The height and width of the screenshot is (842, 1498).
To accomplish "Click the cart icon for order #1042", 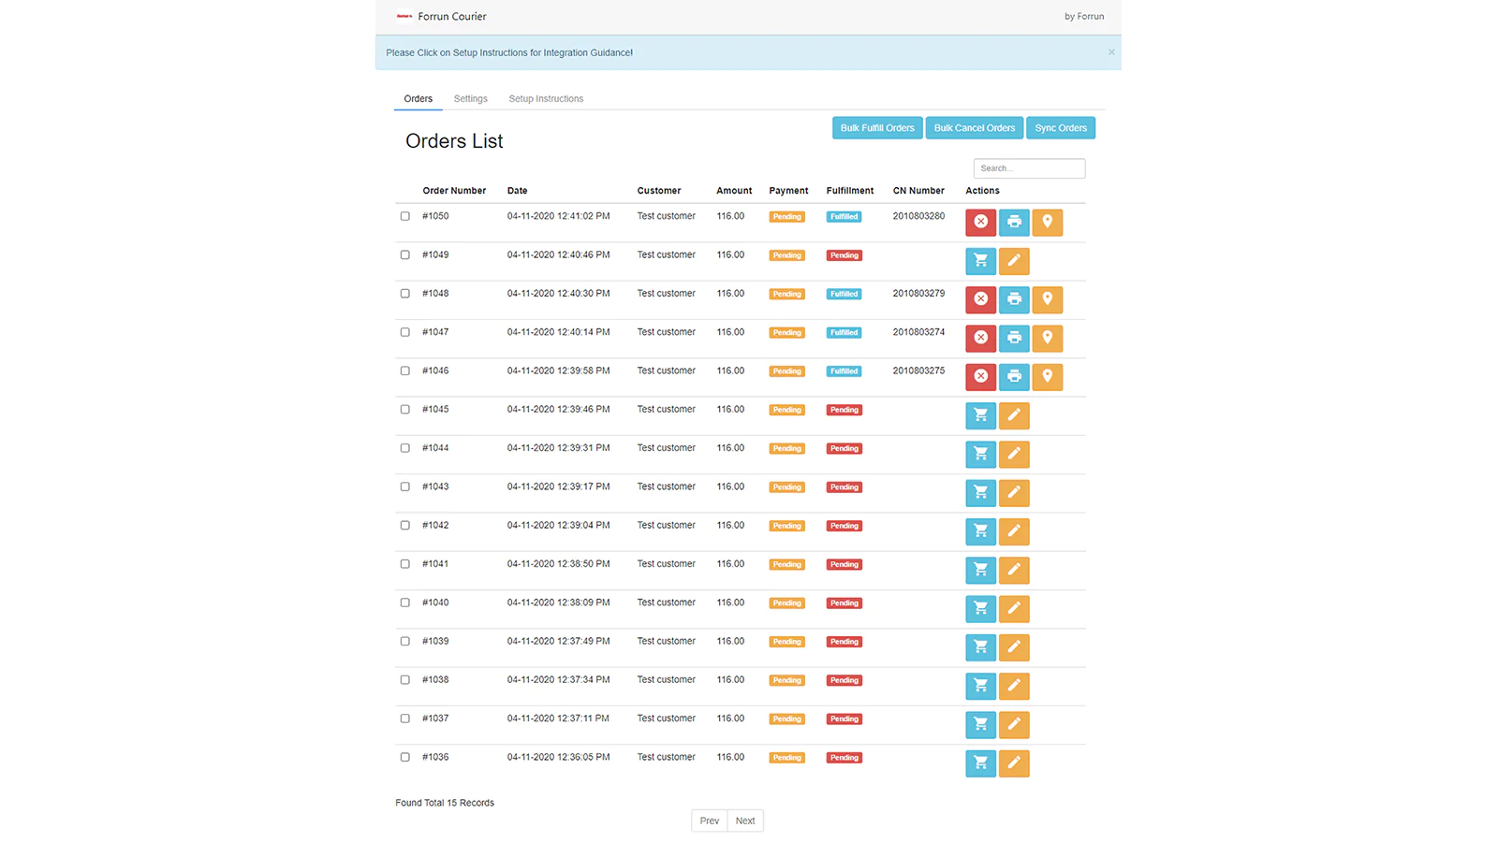I will coord(980,531).
